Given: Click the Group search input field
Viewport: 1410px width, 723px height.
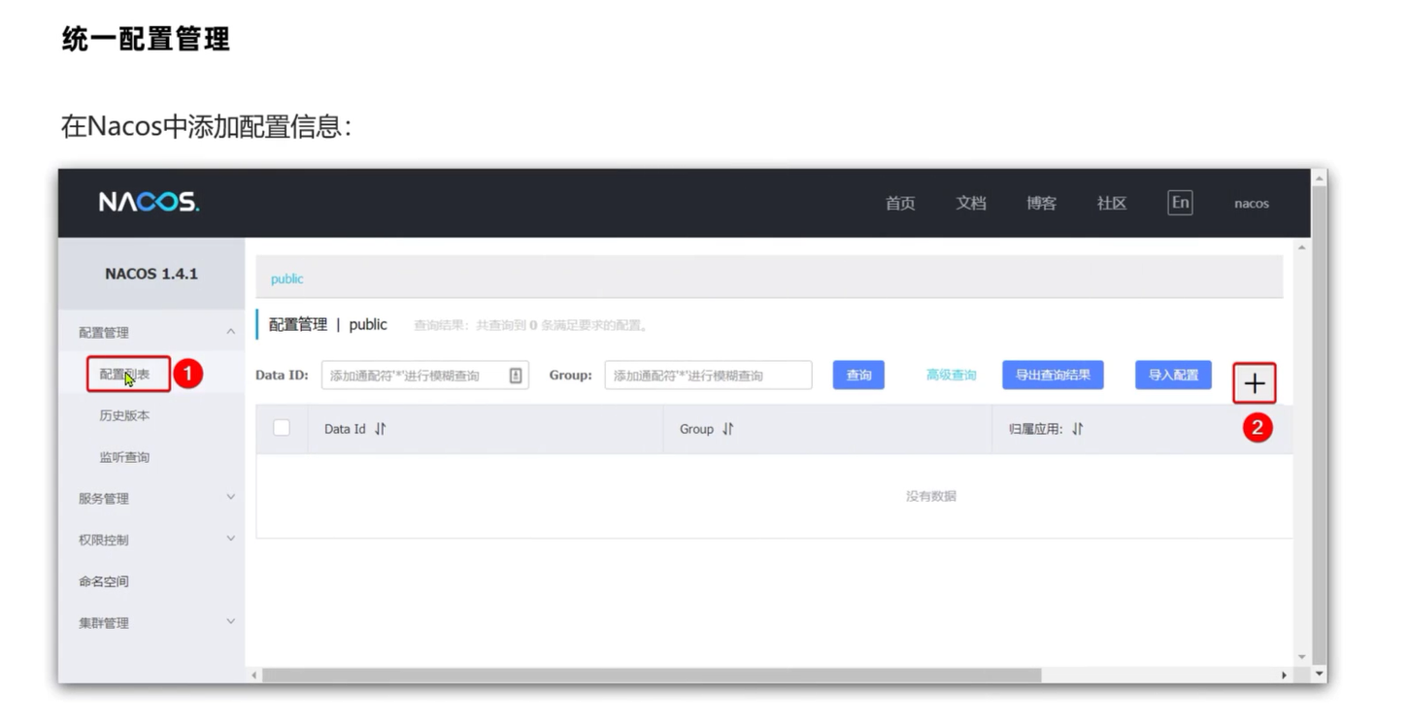Looking at the screenshot, I should coord(709,375).
